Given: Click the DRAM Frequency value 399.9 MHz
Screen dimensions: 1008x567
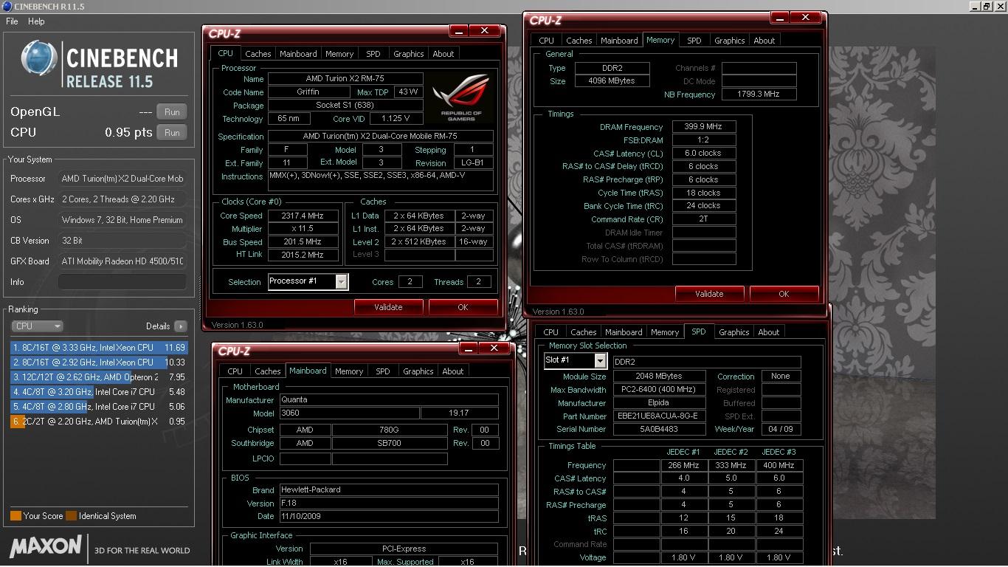Looking at the screenshot, I should (704, 127).
